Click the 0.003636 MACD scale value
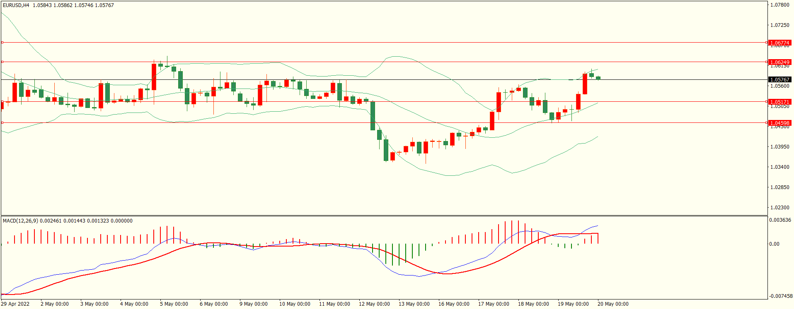794x309 pixels. 780,220
